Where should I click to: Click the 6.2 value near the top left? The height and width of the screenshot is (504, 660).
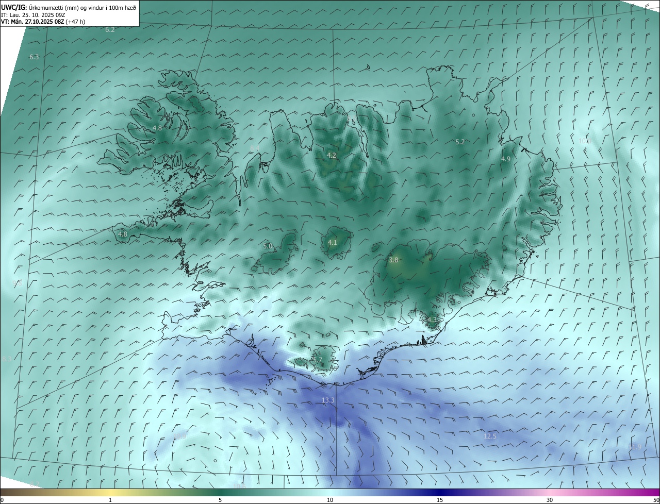tap(110, 30)
